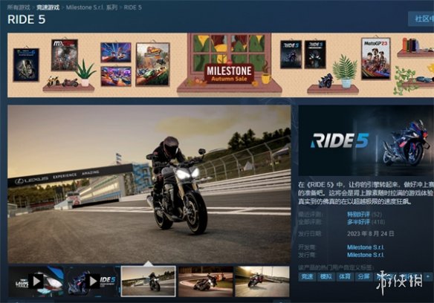Play the second RIDE 5 trailer thumbnail
This screenshot has height=303, width=434.
pyautogui.click(x=93, y=281)
